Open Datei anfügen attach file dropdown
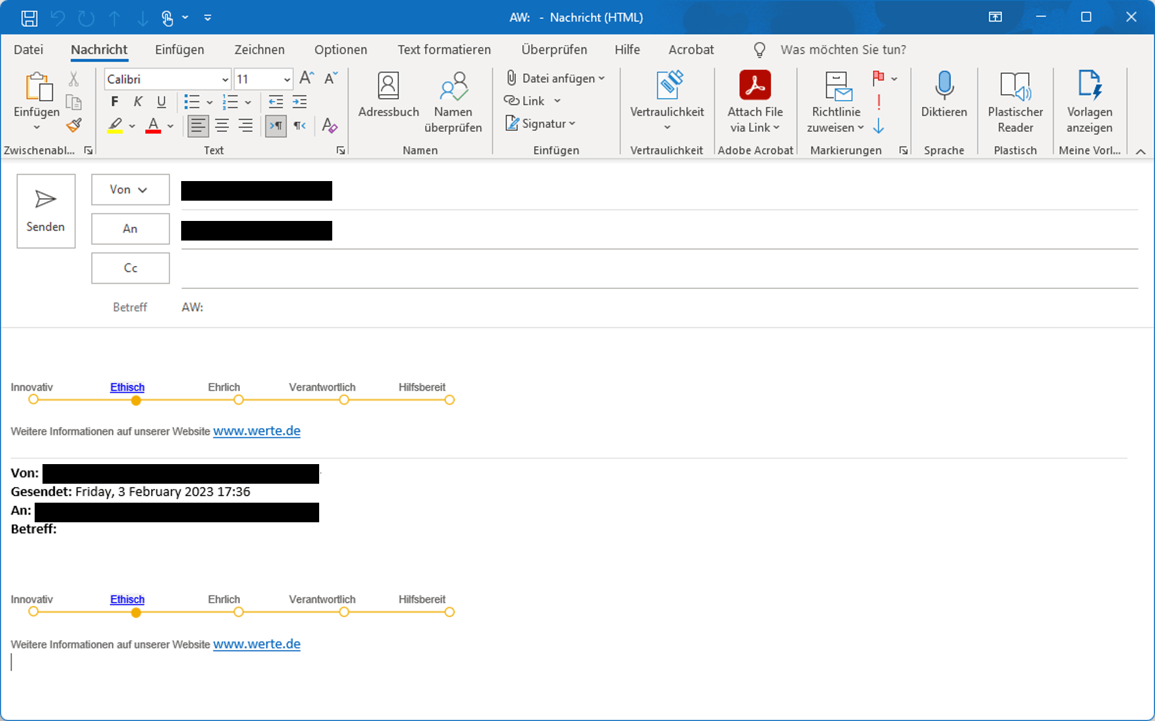1155x721 pixels. (555, 78)
